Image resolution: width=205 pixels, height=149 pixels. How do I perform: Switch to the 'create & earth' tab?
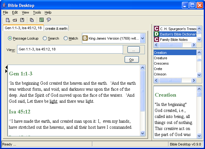56,29
